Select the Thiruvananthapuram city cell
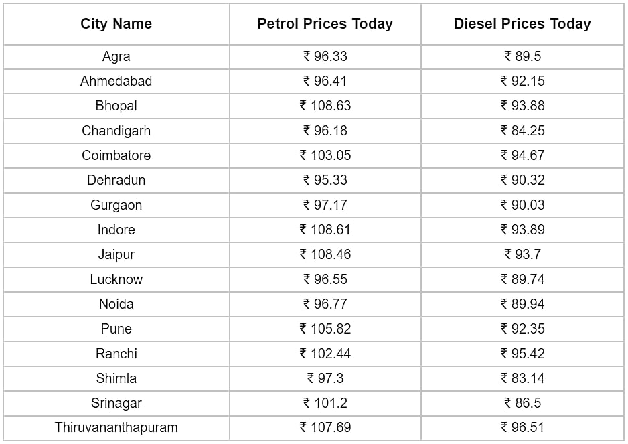Image resolution: width=628 pixels, height=444 pixels. click(x=116, y=427)
